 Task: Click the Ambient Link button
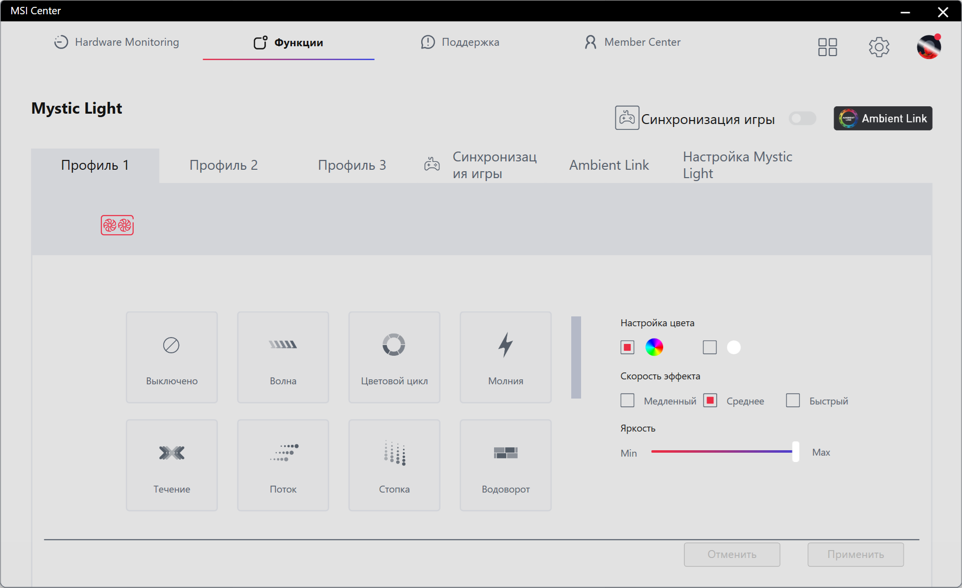click(882, 119)
